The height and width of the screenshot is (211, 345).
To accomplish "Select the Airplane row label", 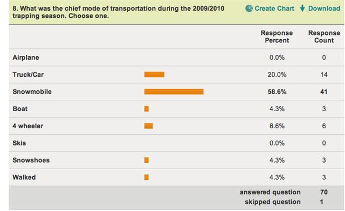I will point(26,57).
